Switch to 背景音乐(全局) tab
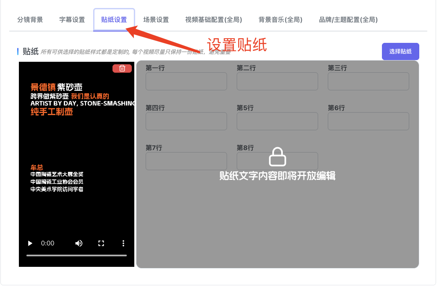 coord(280,20)
